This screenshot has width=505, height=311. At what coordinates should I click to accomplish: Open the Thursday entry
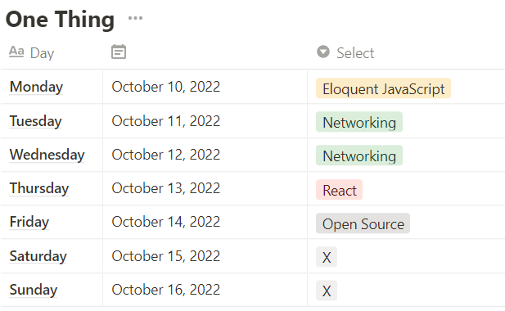(39, 188)
